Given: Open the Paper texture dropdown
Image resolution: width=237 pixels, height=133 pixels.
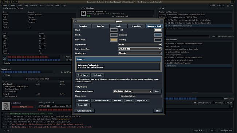Looking at the screenshot, I should [140, 45].
